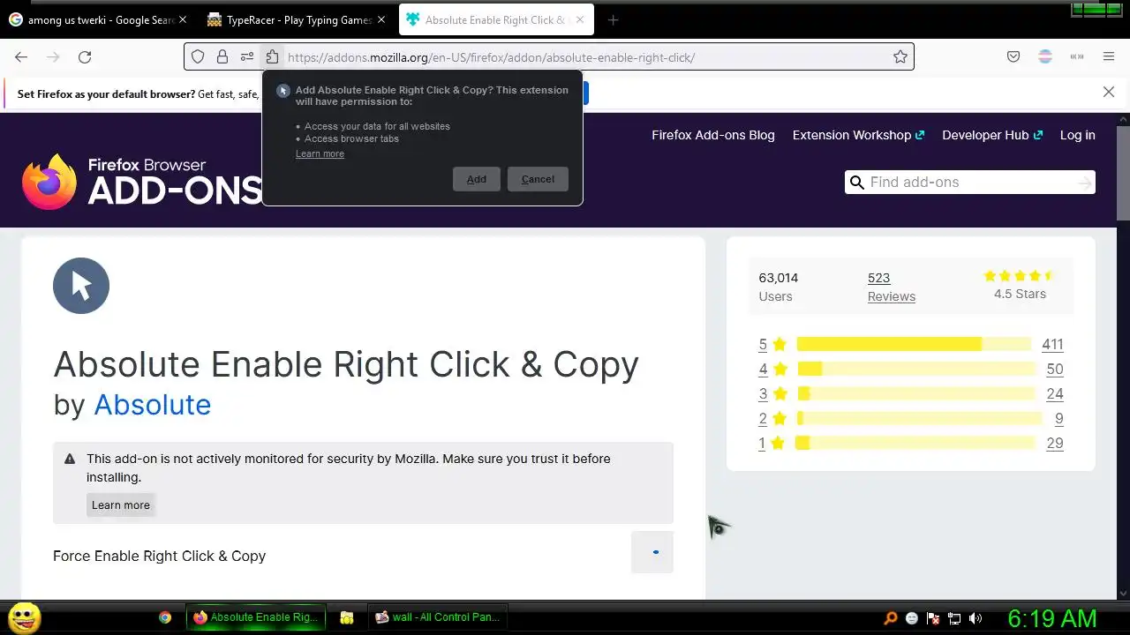Close the Google Search tab

[183, 19]
